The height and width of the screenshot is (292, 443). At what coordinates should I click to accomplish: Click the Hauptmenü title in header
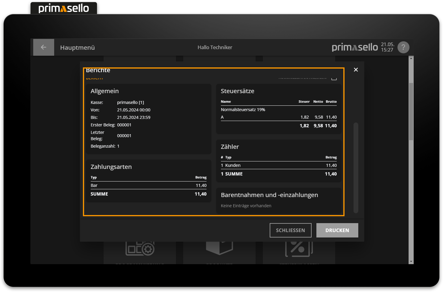[77, 48]
